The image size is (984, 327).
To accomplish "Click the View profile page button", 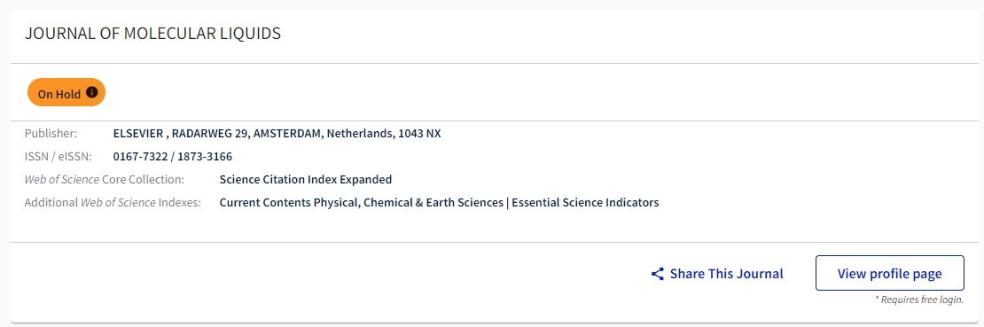I will 889,273.
